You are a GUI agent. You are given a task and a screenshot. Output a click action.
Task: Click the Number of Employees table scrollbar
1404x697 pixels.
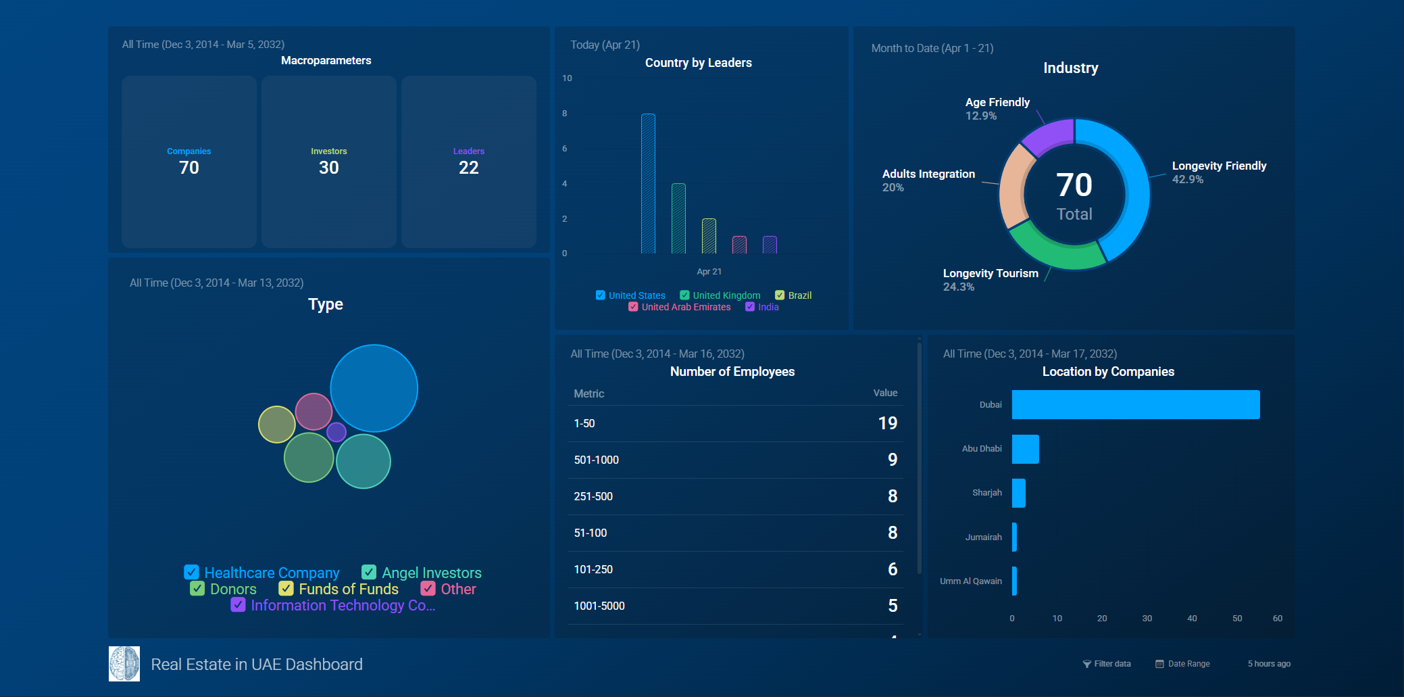919,460
